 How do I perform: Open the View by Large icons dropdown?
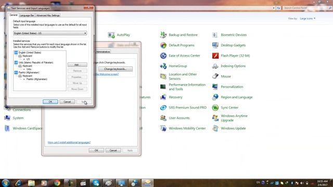308,19
